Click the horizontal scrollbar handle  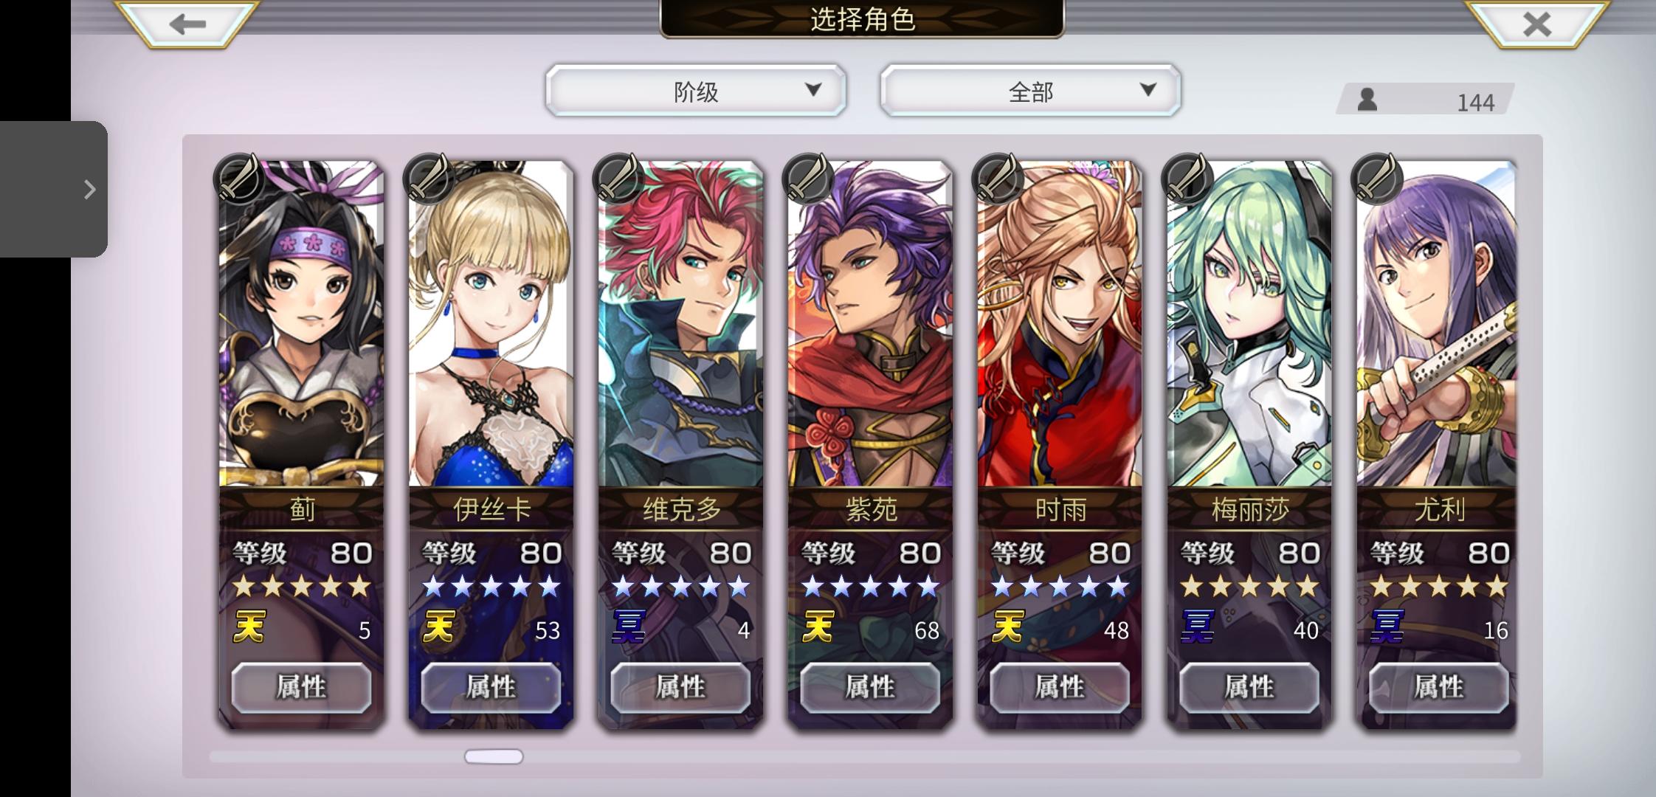[x=494, y=756]
